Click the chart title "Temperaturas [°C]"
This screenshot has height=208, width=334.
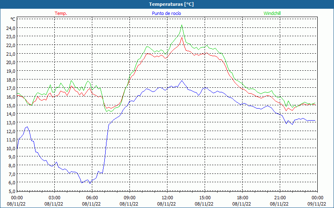pos(171,4)
